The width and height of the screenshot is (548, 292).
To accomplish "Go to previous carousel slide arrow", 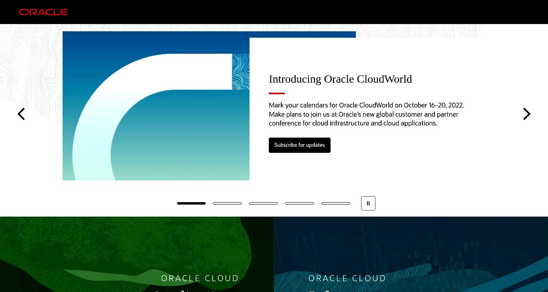I will click(21, 114).
